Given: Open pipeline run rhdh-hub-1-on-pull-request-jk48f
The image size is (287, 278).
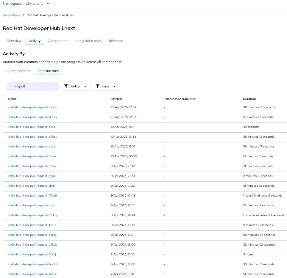Looking at the screenshot, I should coord(32,225).
